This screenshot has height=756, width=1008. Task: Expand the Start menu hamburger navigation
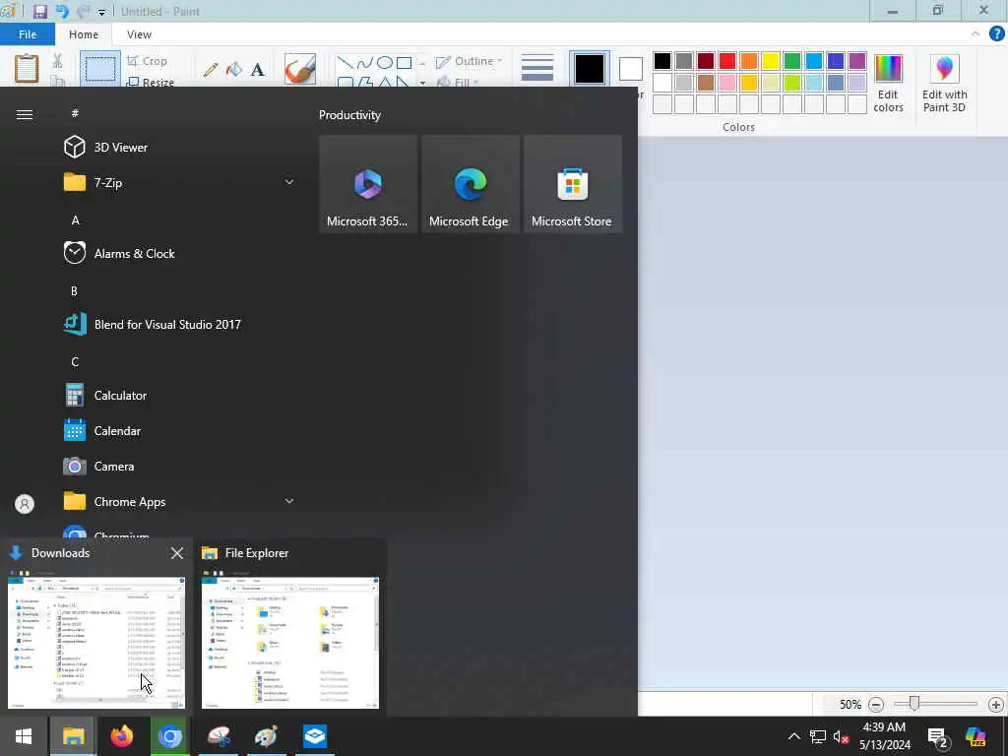25,115
